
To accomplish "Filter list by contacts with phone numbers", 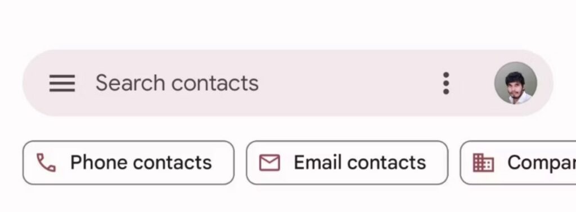I will pyautogui.click(x=129, y=163).
